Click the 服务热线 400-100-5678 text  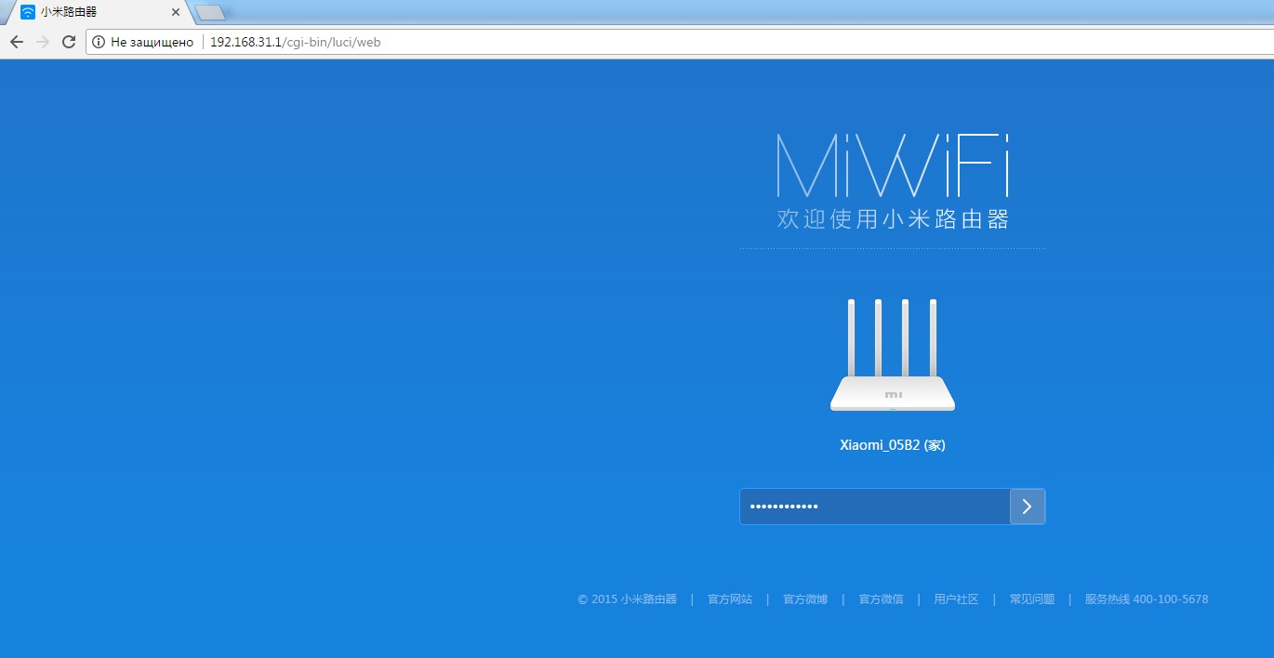pyautogui.click(x=1147, y=599)
